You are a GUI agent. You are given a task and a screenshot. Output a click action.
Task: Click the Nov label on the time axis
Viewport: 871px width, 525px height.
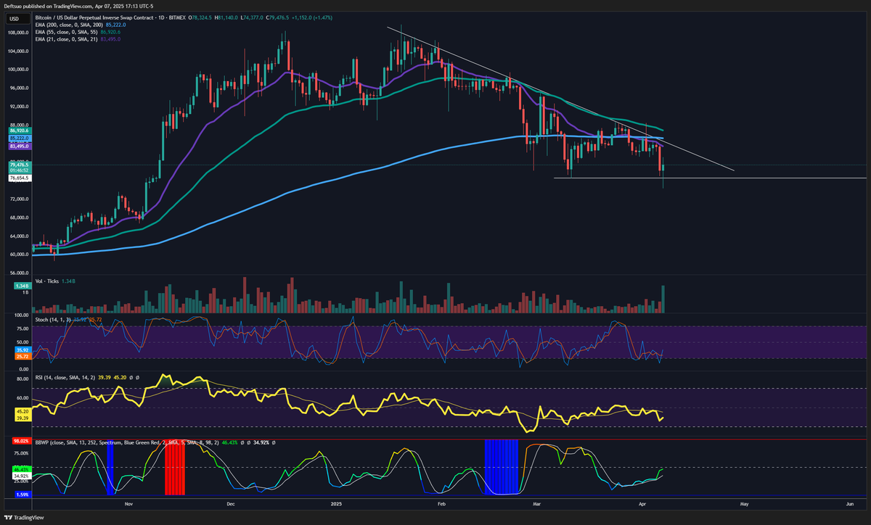[128, 503]
